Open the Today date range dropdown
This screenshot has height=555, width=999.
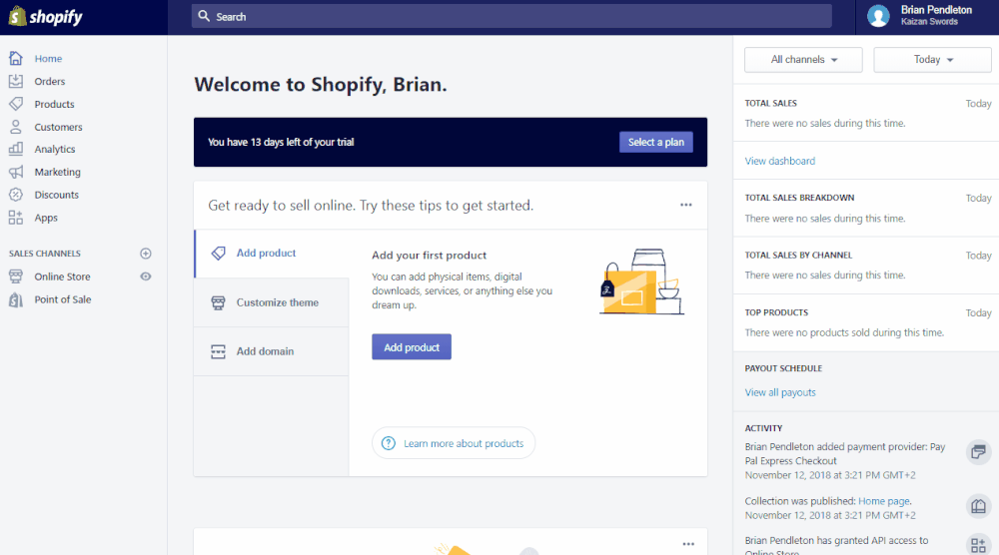pyautogui.click(x=933, y=59)
